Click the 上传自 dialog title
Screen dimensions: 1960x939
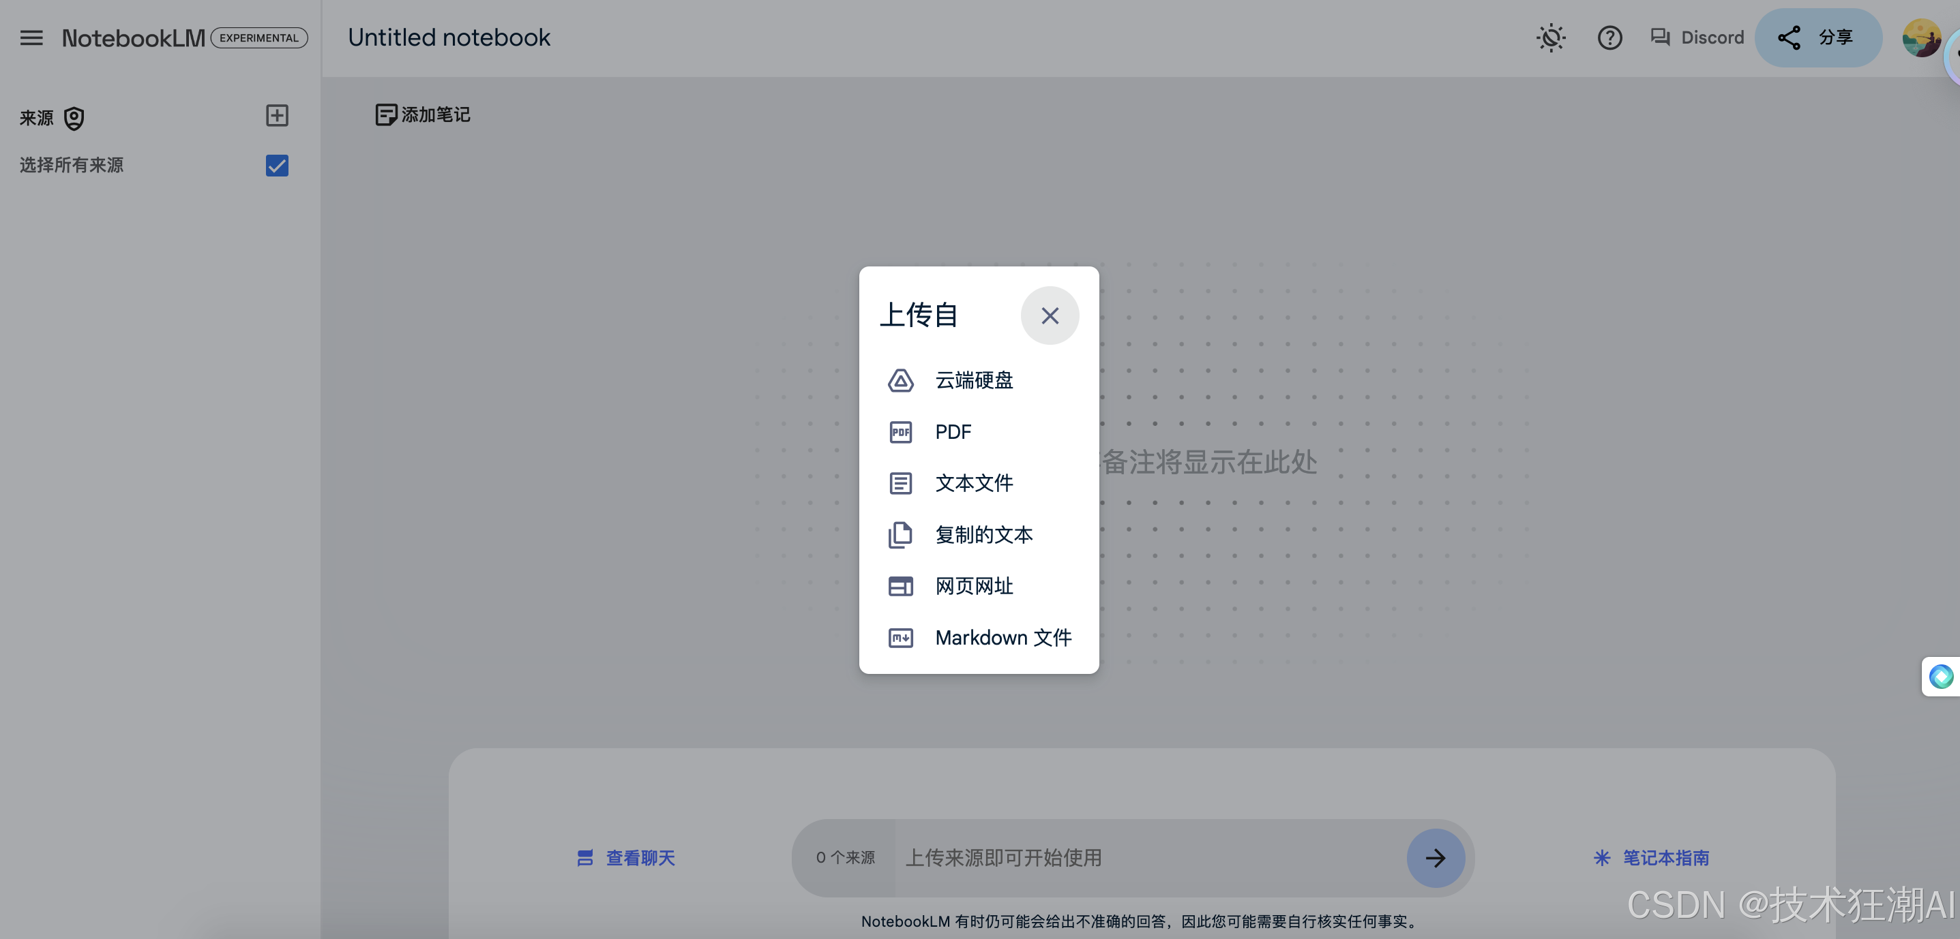click(919, 315)
